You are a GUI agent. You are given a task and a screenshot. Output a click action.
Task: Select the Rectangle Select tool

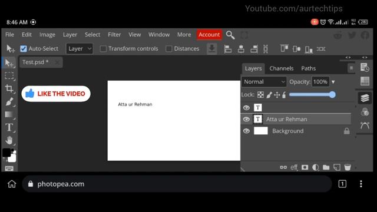tap(9, 76)
